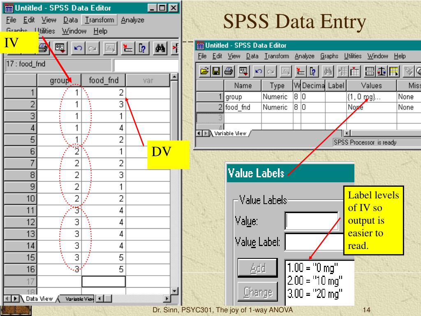Open Transform menu in left Data Editor
The image size is (421, 316).
click(x=99, y=20)
